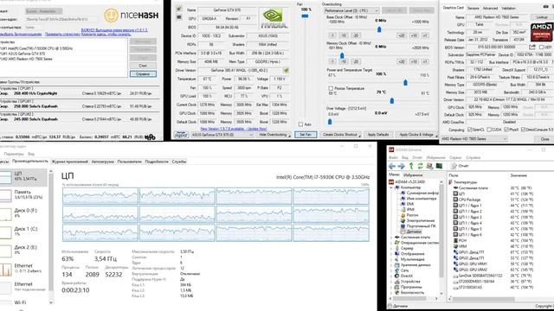Click AIDA64 users toolbar icon
The height and width of the screenshot is (311, 554).
(x=429, y=166)
